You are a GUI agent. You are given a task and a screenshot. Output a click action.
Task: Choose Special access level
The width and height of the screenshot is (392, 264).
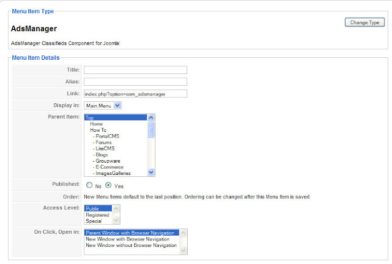click(x=98, y=221)
